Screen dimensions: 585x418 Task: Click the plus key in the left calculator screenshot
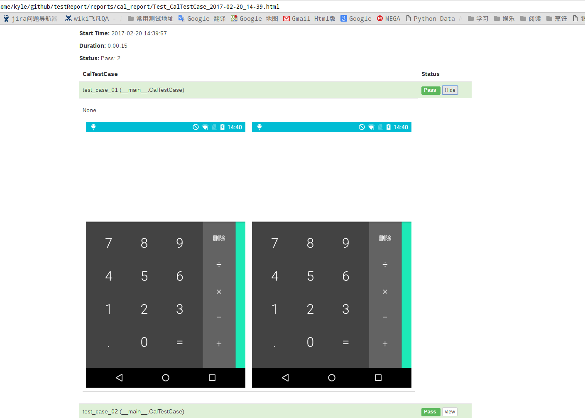coord(219,344)
